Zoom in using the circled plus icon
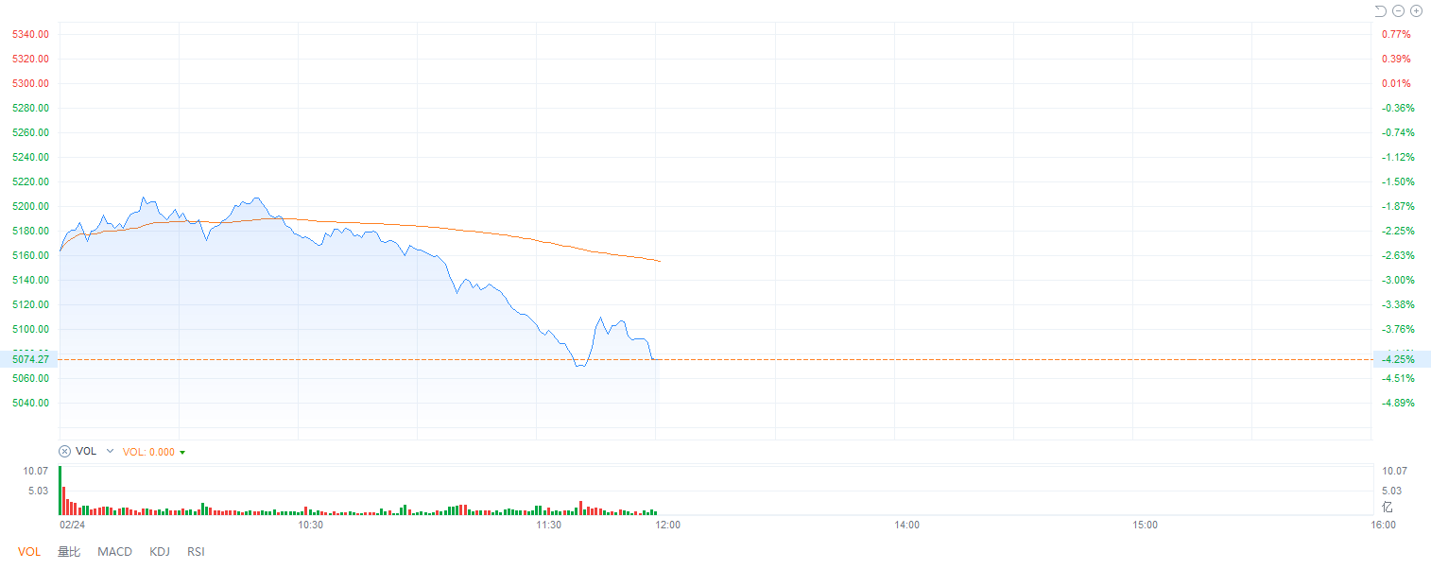Viewport: 1431px width, 569px height. click(x=1416, y=11)
